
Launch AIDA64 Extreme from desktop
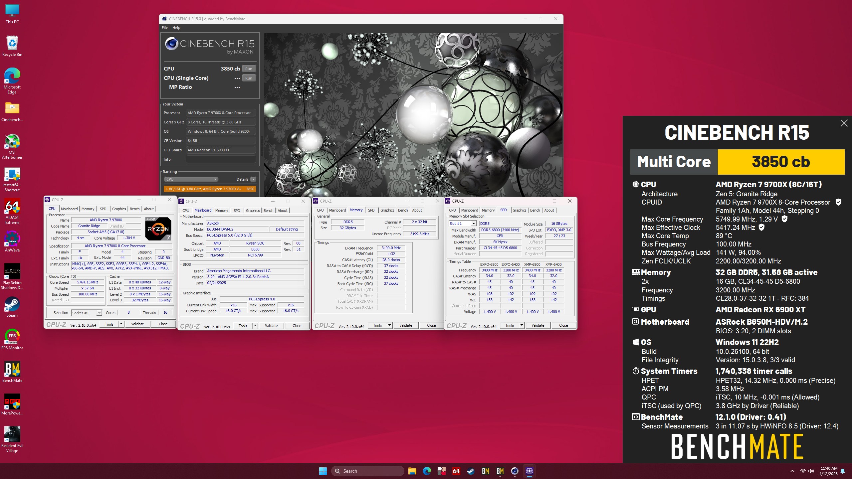click(x=12, y=212)
